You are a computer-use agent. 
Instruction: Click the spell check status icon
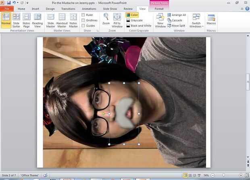(x=45, y=176)
